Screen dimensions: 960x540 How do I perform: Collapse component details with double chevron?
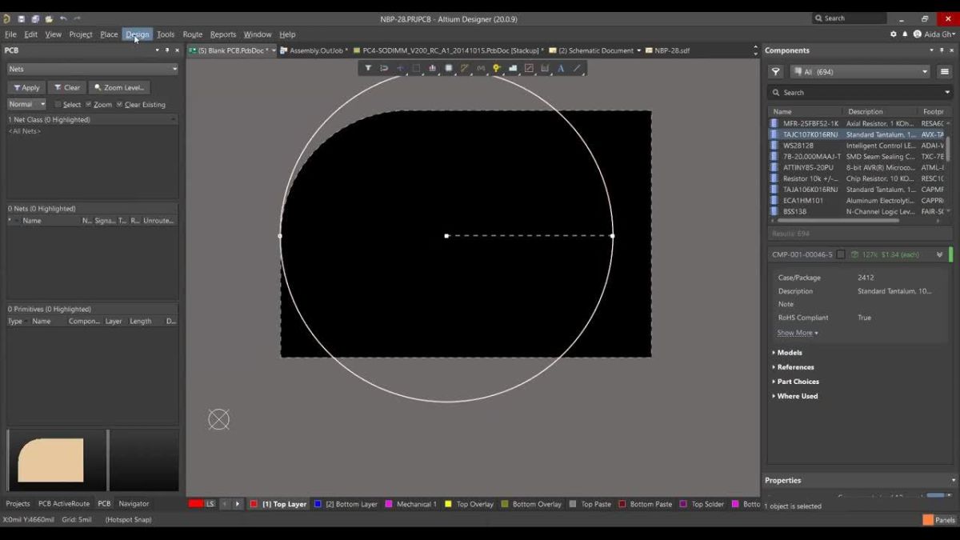pos(939,254)
